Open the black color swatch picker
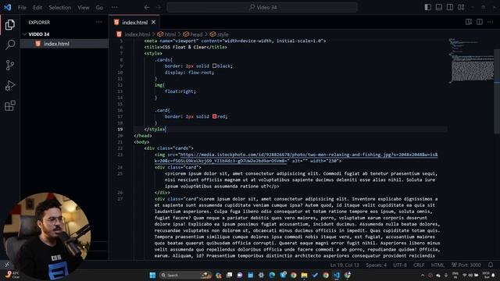 pyautogui.click(x=214, y=66)
